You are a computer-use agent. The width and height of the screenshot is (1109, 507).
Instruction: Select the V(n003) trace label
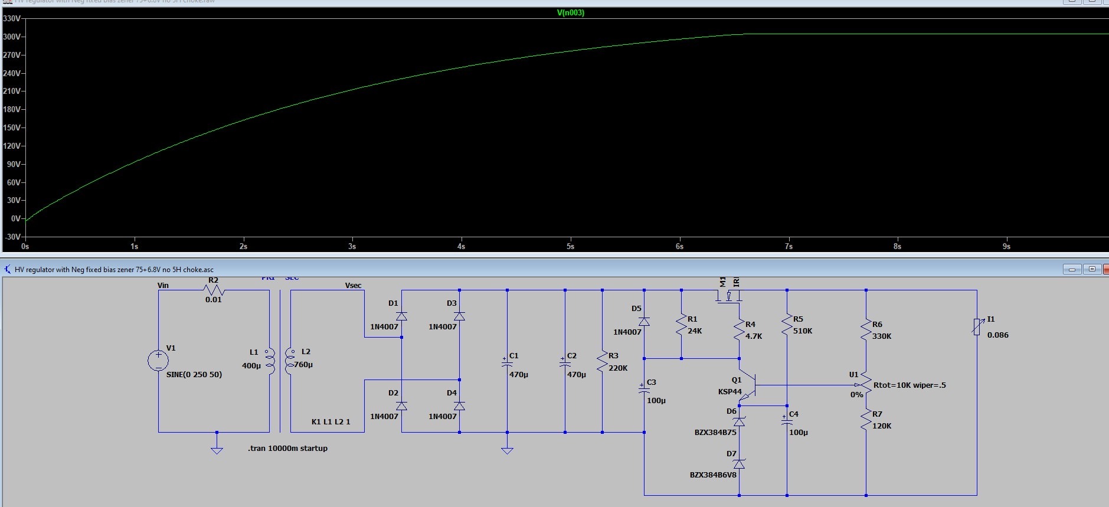point(570,12)
